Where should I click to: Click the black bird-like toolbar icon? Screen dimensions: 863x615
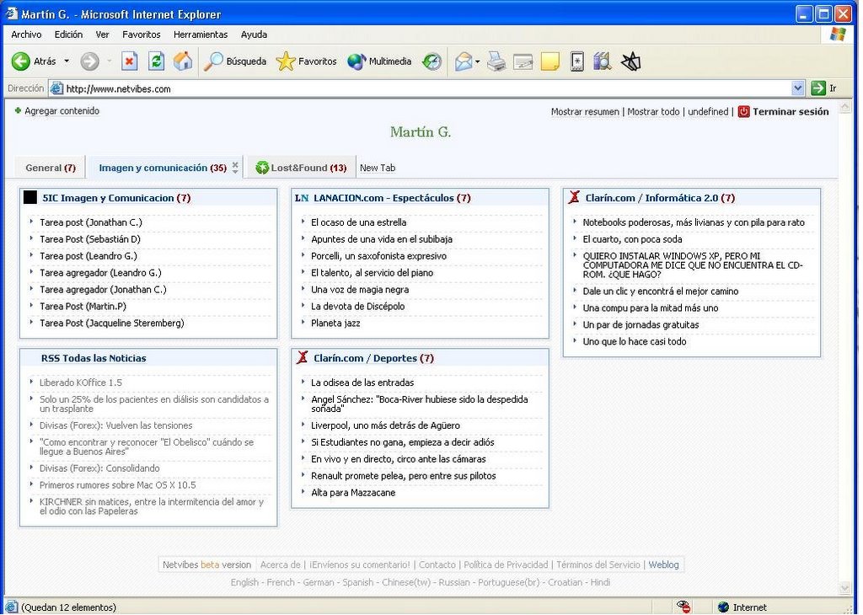(x=630, y=61)
